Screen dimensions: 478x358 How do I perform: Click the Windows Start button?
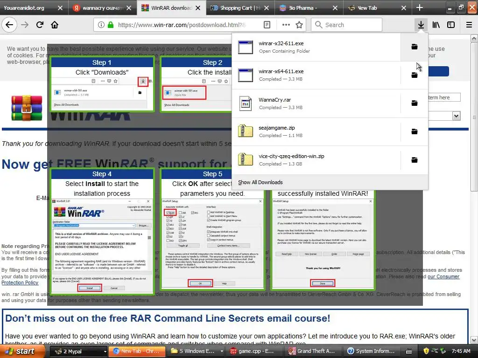click(x=21, y=351)
